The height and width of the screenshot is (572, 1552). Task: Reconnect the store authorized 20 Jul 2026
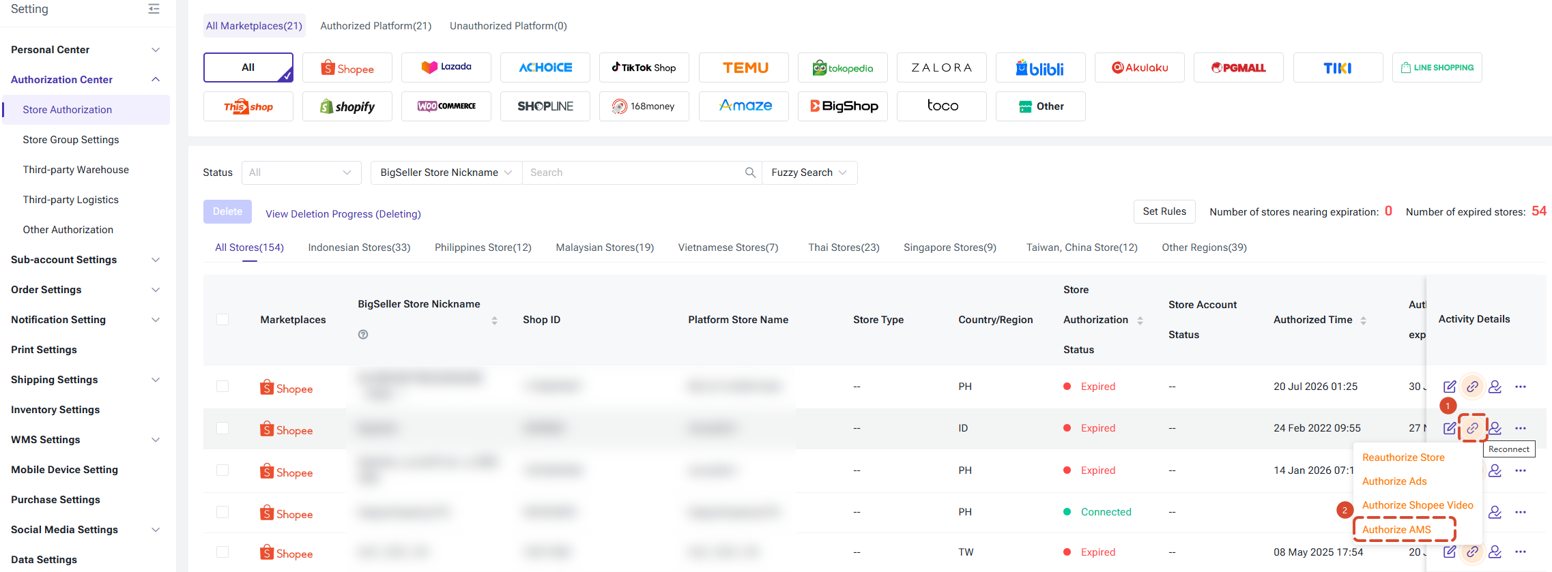[1473, 387]
